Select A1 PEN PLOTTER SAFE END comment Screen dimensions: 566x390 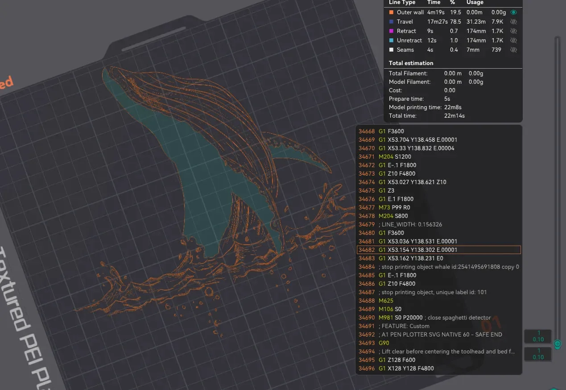point(438,335)
